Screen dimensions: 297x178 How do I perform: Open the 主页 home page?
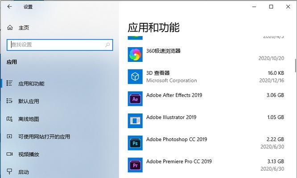click(x=24, y=28)
